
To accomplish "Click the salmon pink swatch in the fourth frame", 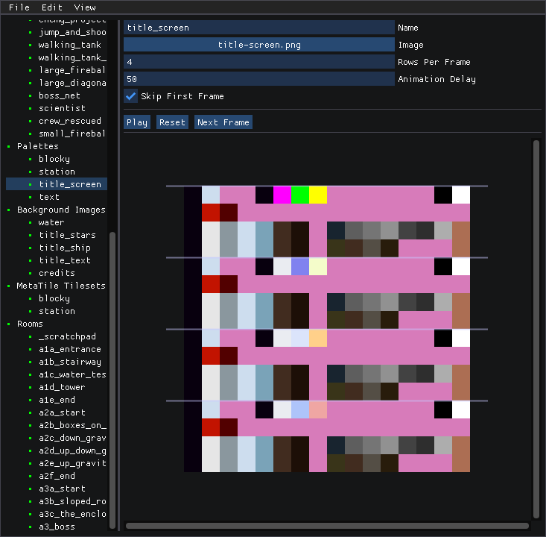I will pyautogui.click(x=318, y=409).
